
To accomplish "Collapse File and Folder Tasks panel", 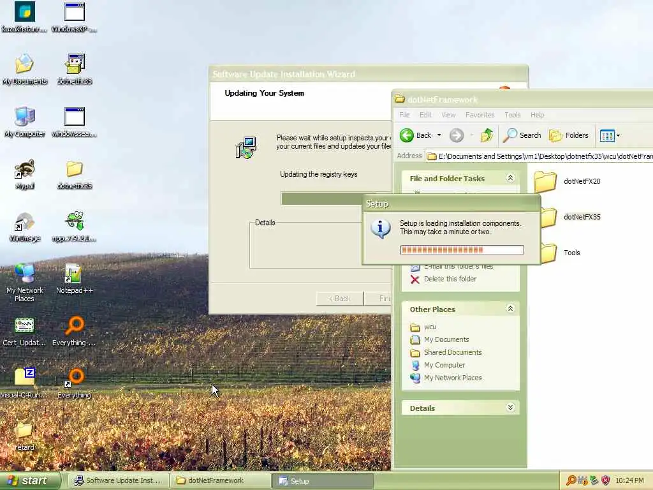I will (x=510, y=179).
